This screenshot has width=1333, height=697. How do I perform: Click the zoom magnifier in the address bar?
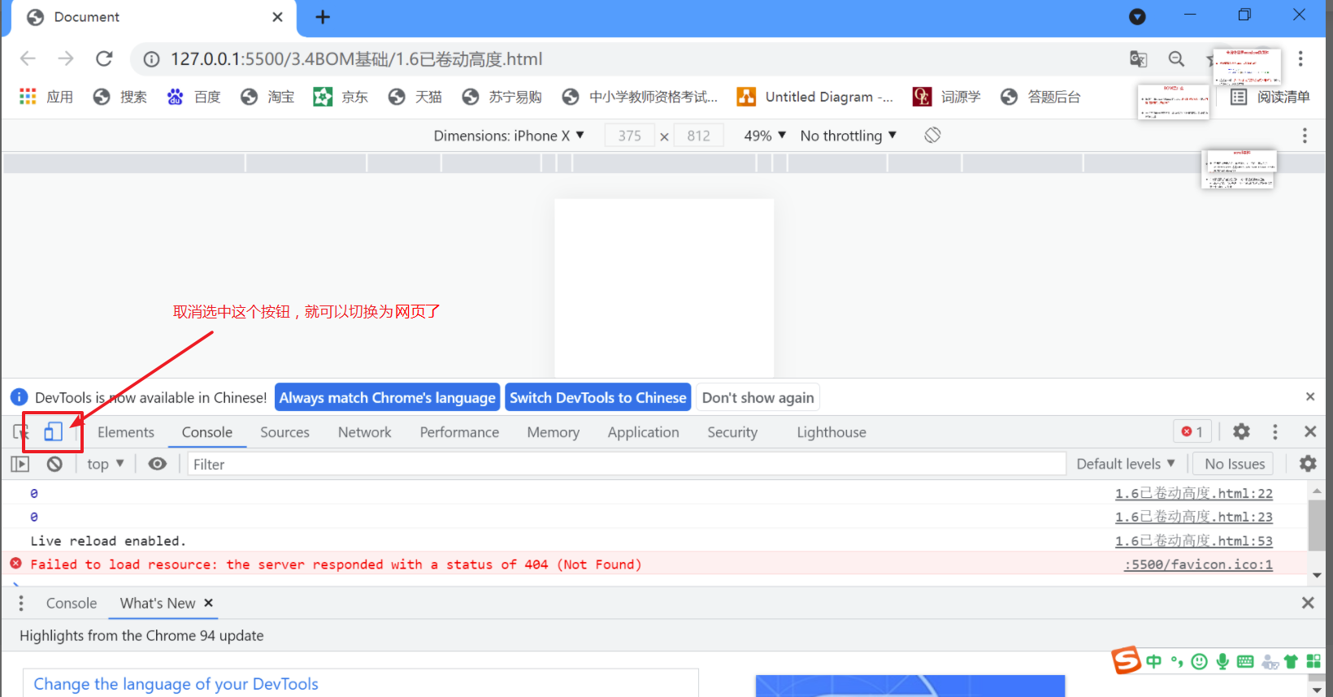(x=1176, y=58)
